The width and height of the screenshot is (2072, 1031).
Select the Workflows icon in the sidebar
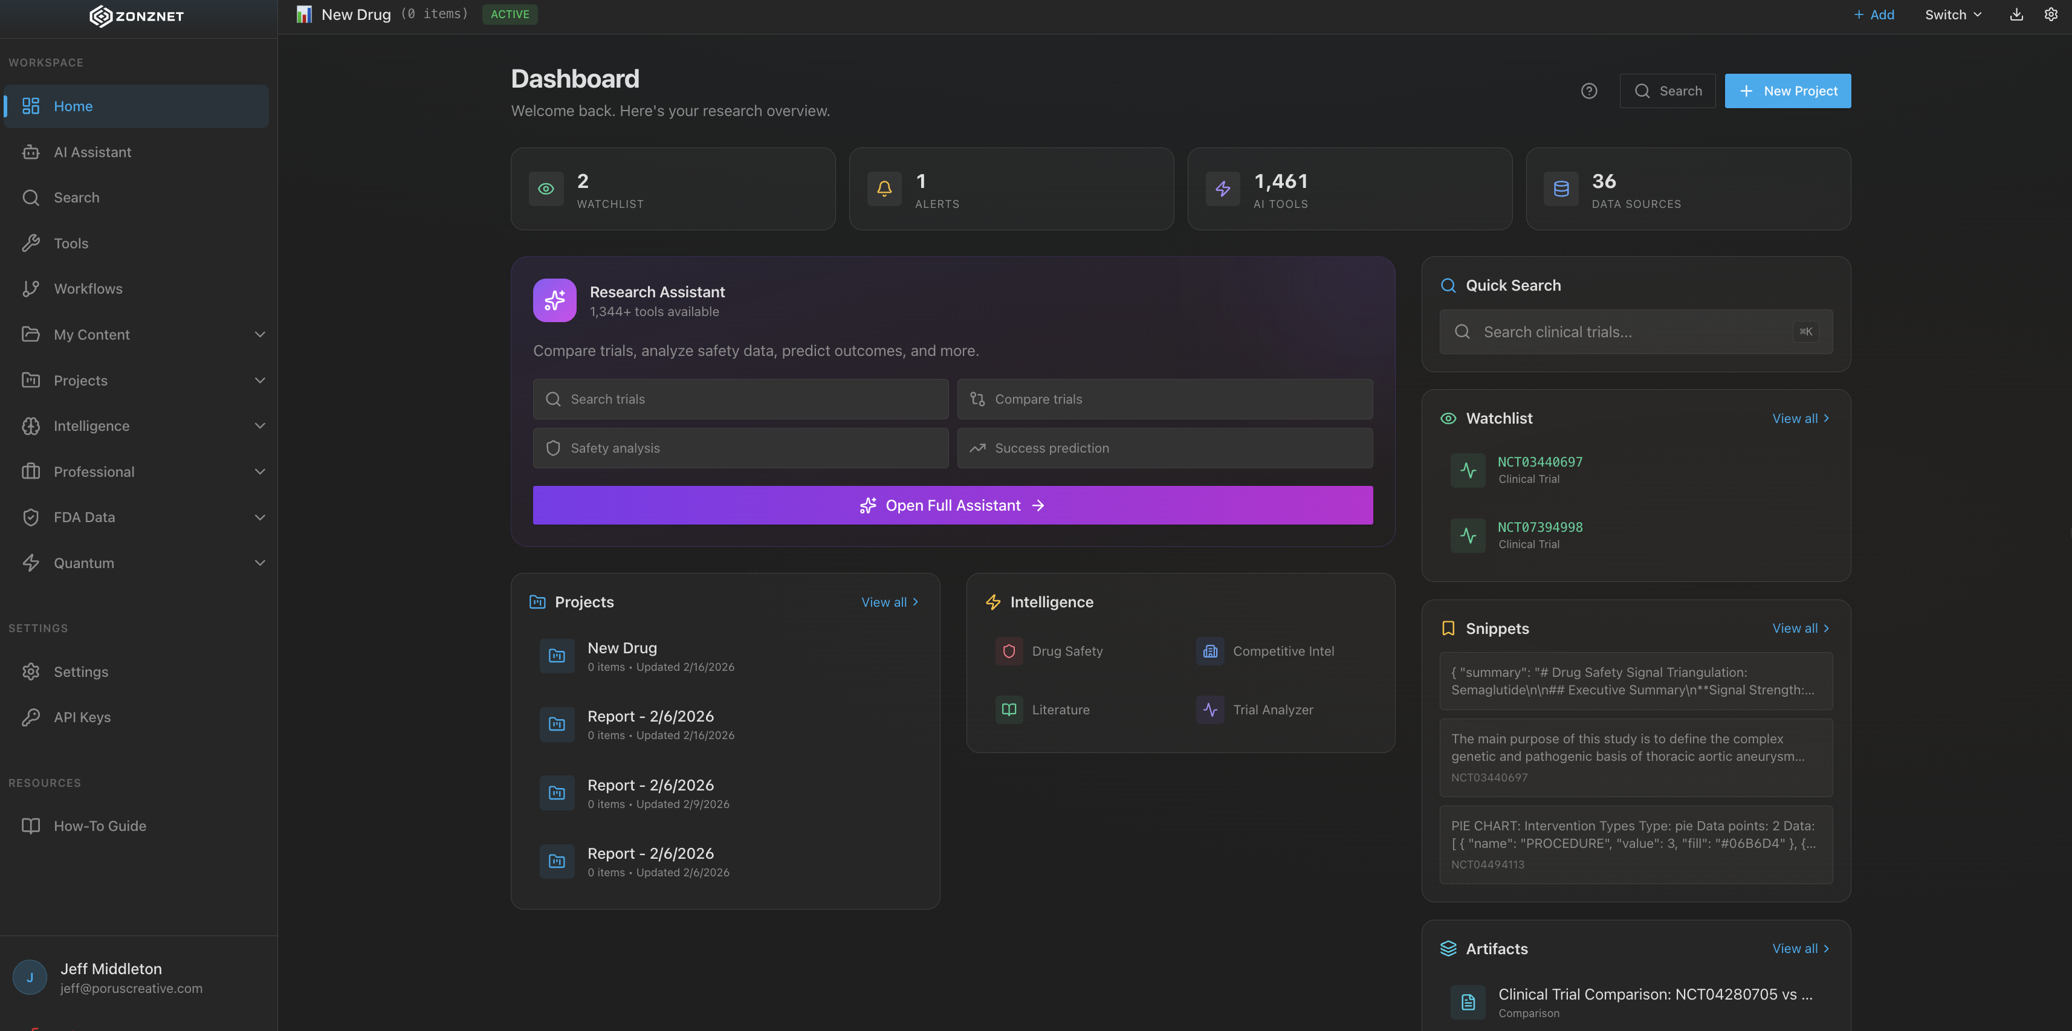[31, 288]
